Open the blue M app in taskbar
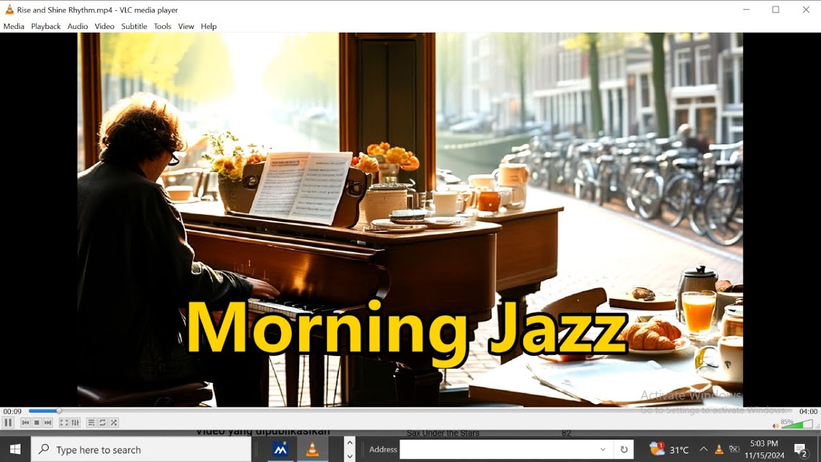Screen dimensions: 821x462 click(280, 449)
